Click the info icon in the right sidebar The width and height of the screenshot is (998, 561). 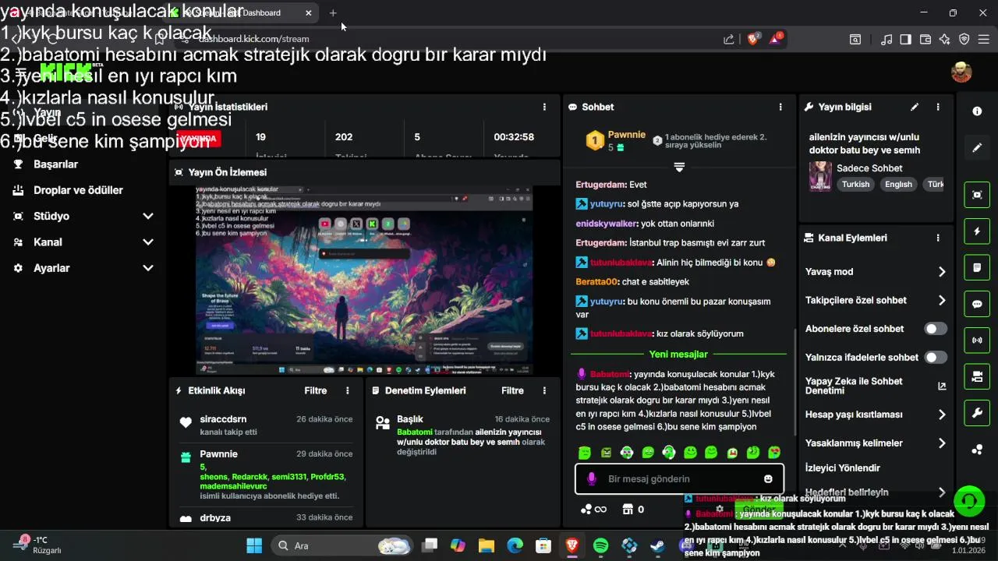tap(977, 111)
